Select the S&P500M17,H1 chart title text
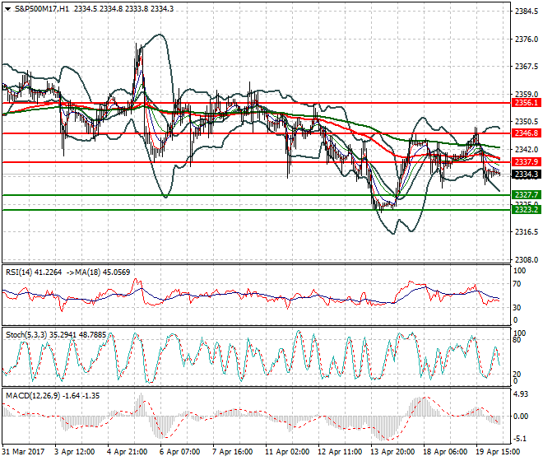Image resolution: width=543 pixels, height=461 pixels. tap(42, 9)
